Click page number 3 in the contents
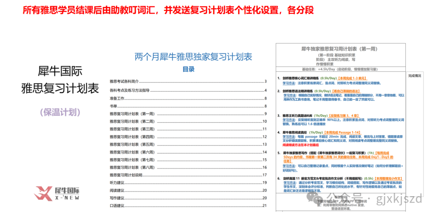The width and height of the screenshot is (436, 216). tap(266, 82)
